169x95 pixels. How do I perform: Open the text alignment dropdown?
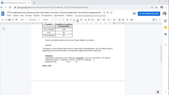(99, 20)
